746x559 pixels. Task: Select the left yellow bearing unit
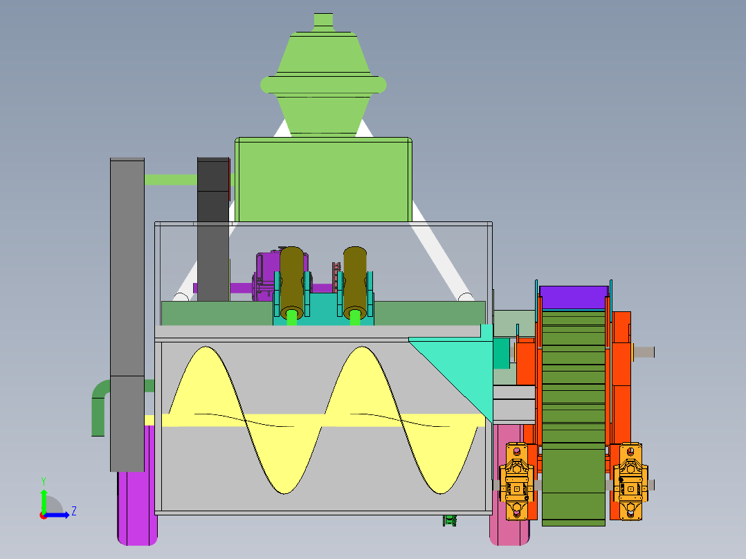click(517, 481)
